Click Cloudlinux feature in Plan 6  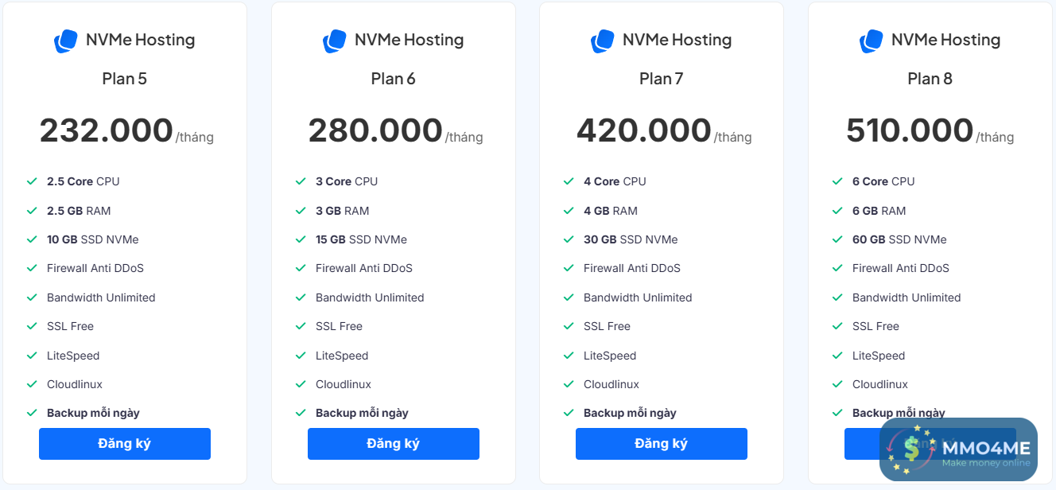pyautogui.click(x=344, y=384)
